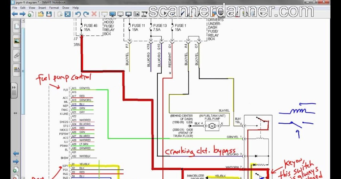Open the Format menu

[x=54, y=8]
